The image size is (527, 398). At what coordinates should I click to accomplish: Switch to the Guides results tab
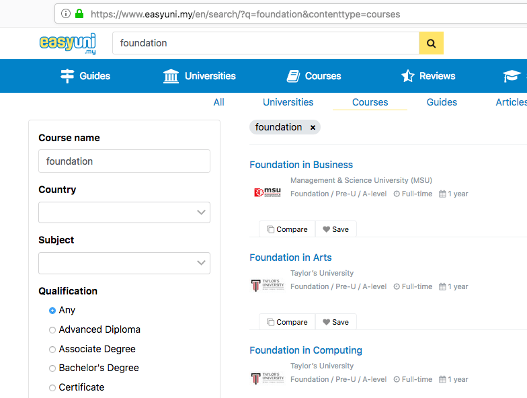pyautogui.click(x=442, y=102)
